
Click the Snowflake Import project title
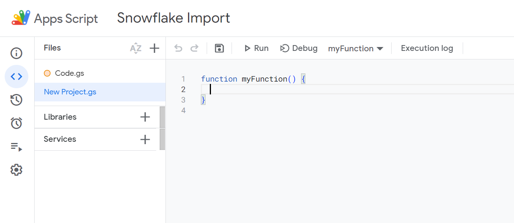pyautogui.click(x=173, y=18)
